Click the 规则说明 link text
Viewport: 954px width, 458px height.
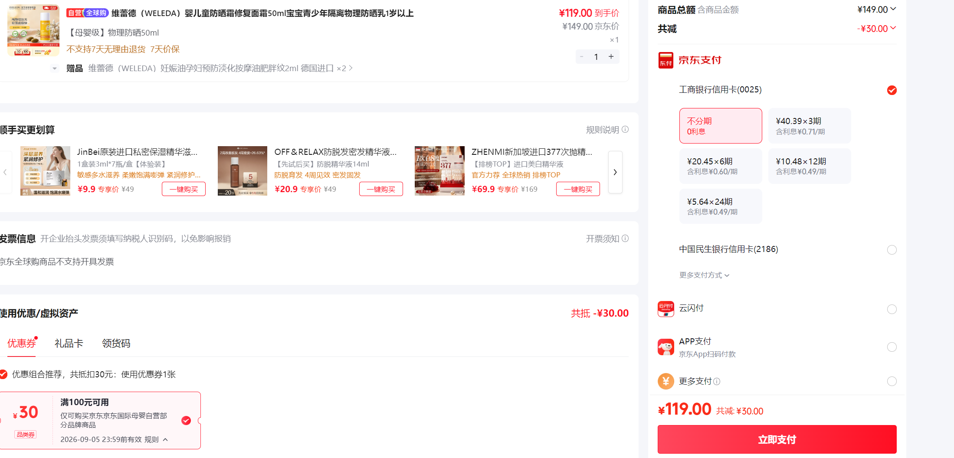(x=603, y=130)
